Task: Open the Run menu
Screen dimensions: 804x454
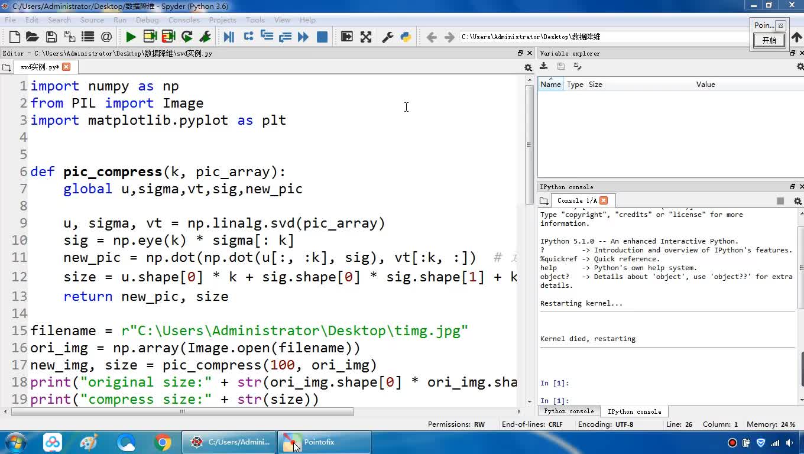Action: pos(120,20)
